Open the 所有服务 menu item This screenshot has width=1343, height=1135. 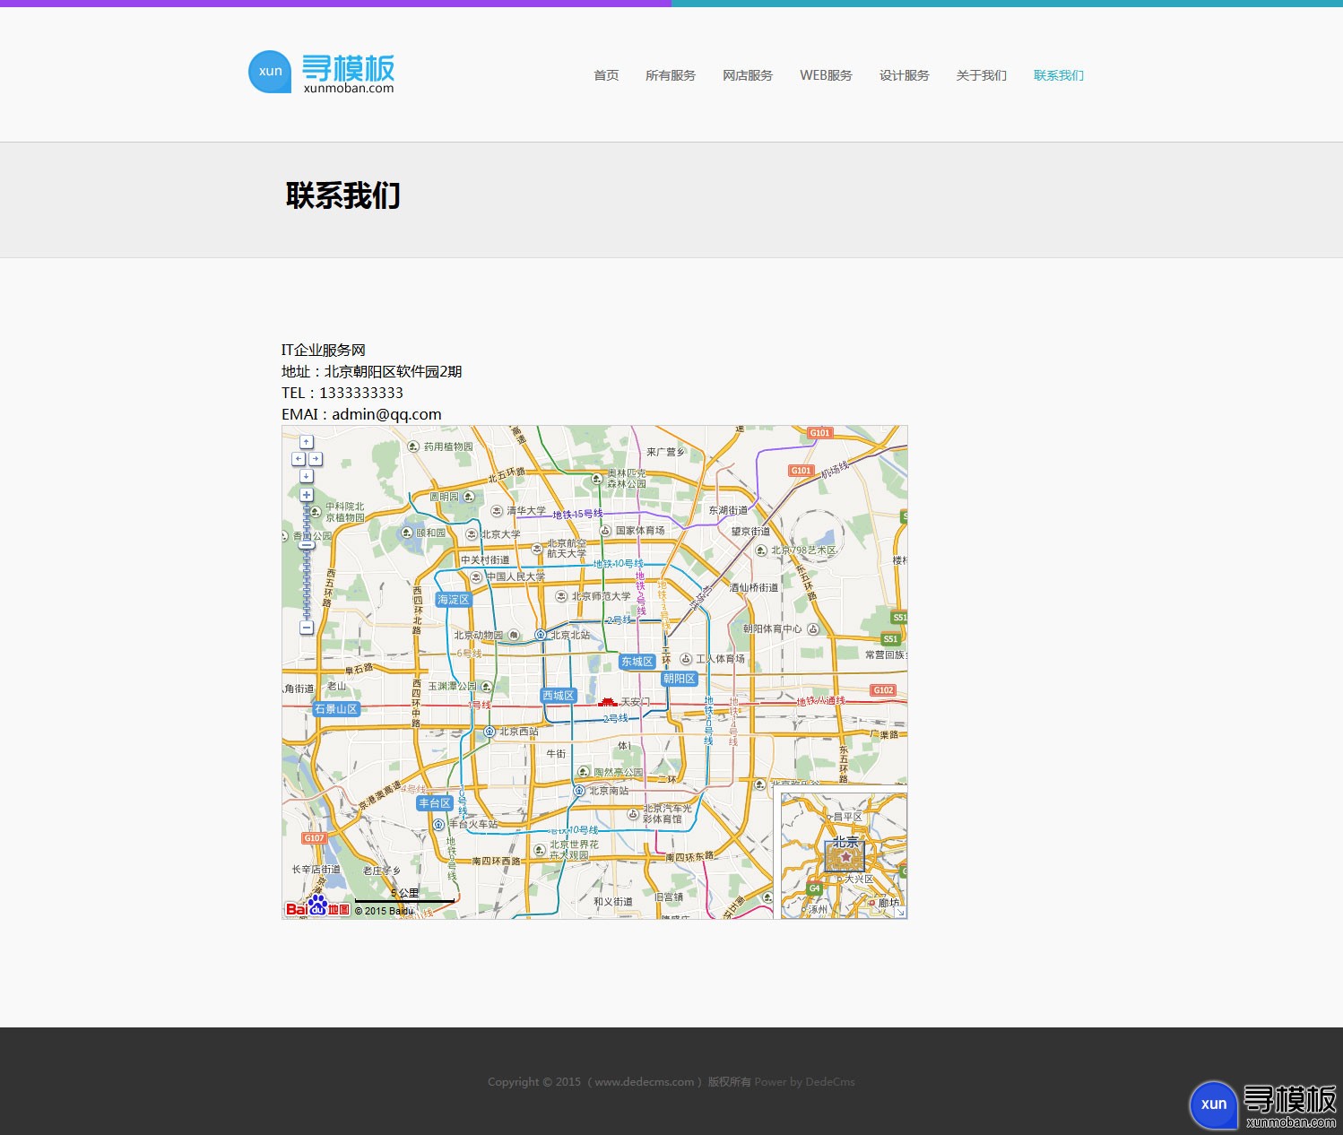pos(671,75)
